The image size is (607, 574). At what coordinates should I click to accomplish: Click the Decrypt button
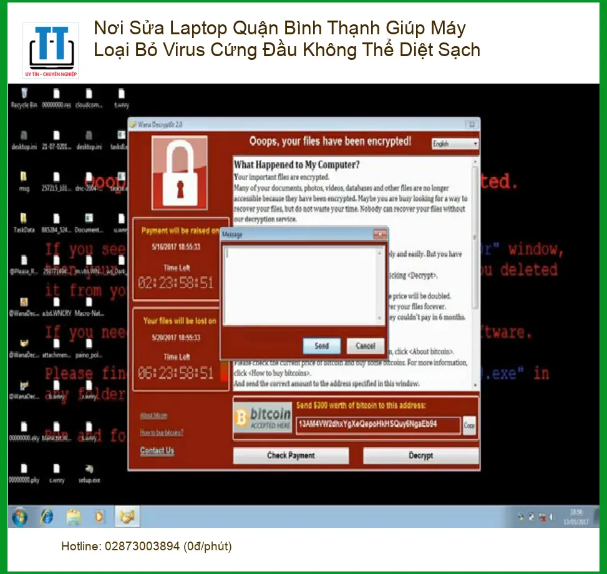[x=421, y=455]
